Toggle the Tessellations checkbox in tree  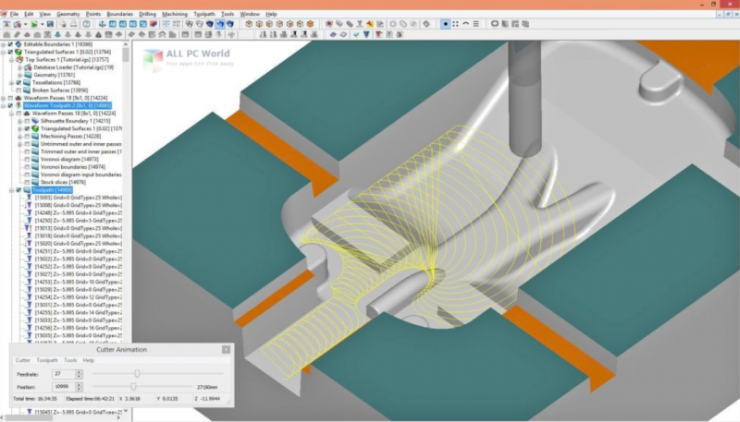(x=18, y=82)
